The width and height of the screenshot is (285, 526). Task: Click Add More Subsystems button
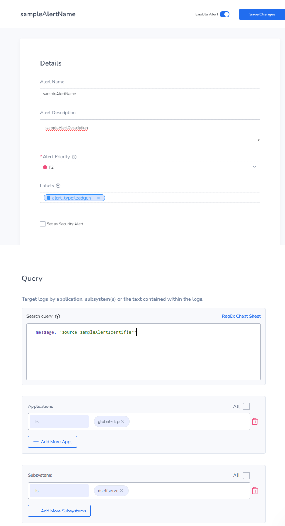(59, 511)
